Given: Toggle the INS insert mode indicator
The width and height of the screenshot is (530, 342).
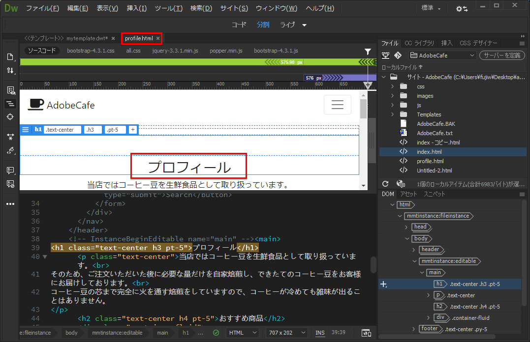Looking at the screenshot, I should tap(320, 333).
